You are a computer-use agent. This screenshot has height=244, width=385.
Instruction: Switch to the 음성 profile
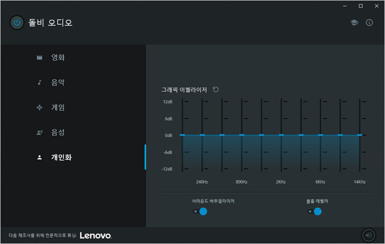tap(58, 132)
